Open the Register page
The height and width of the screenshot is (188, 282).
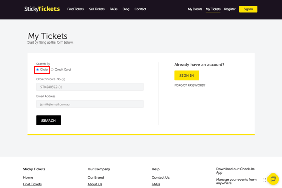point(230,9)
